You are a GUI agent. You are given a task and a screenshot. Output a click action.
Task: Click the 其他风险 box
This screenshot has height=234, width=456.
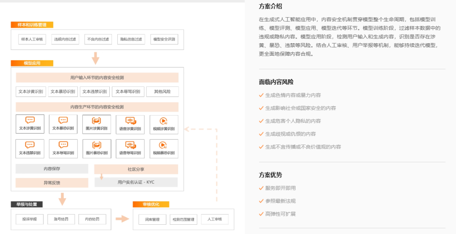coord(163,91)
